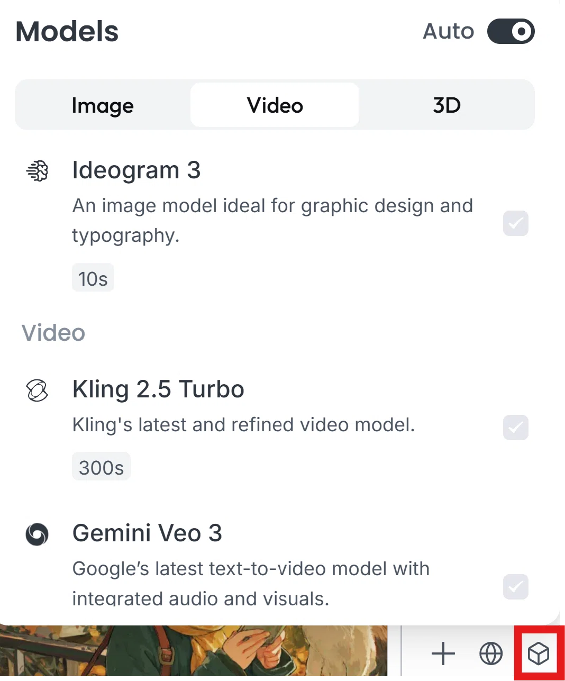The width and height of the screenshot is (565, 681).
Task: Click the plus icon in bottom toolbar
Action: pos(443,654)
